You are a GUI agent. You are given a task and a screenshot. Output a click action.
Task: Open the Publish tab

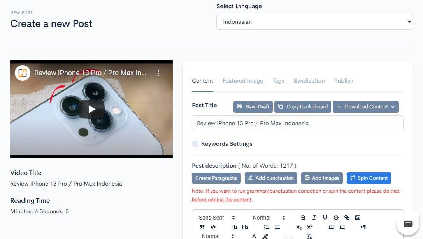click(344, 81)
